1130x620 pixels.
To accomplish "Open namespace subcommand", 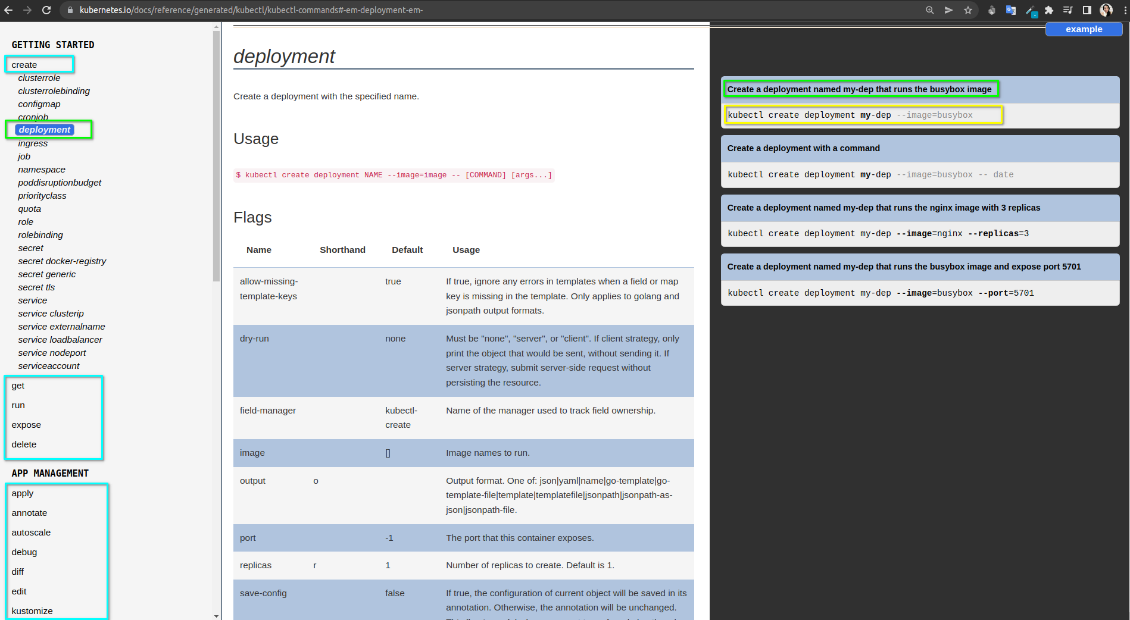I will (42, 170).
